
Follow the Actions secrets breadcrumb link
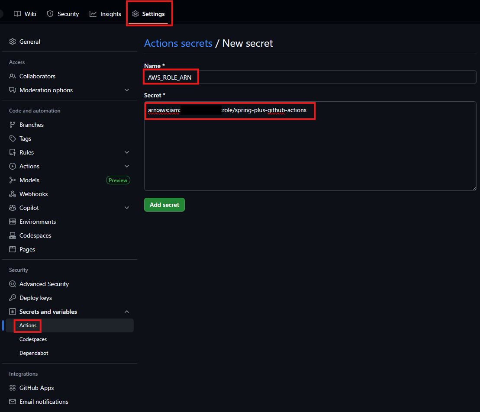(178, 43)
